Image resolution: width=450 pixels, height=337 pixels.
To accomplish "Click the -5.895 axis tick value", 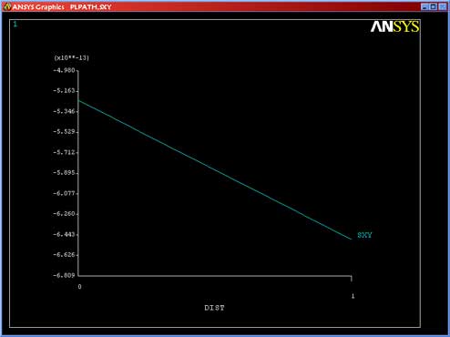I will 64,173.
